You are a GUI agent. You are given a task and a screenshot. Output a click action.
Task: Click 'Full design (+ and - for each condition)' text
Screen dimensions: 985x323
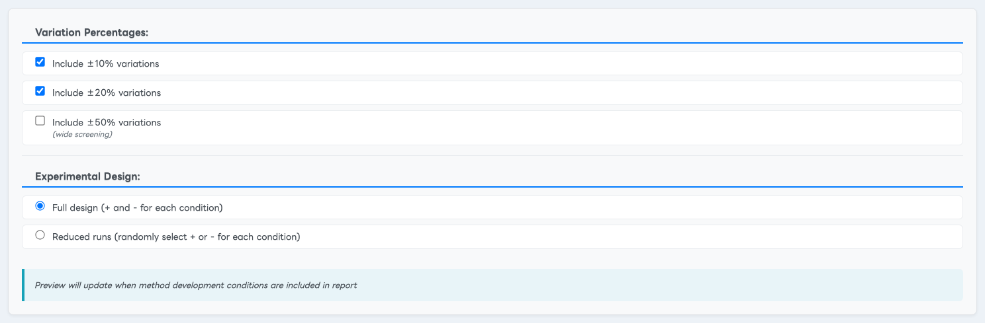point(137,207)
